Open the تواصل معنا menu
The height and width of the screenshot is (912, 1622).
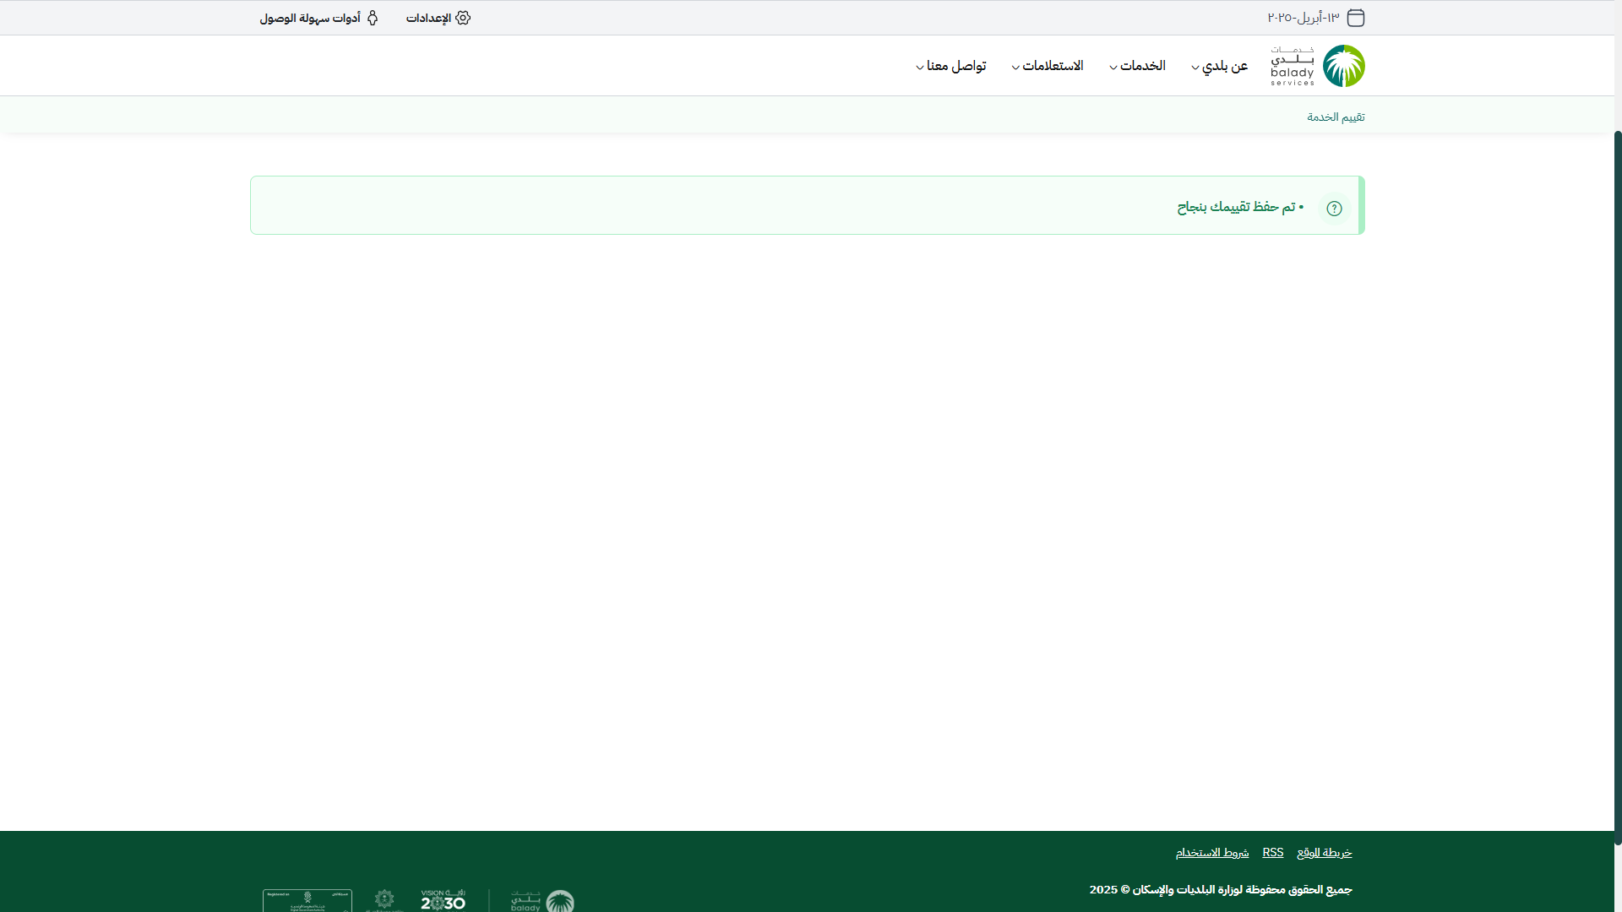tap(951, 66)
